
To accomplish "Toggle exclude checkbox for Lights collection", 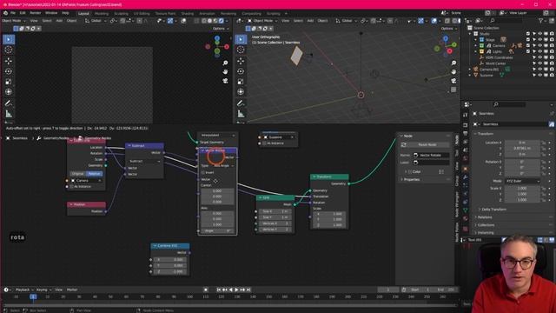I will [528, 51].
